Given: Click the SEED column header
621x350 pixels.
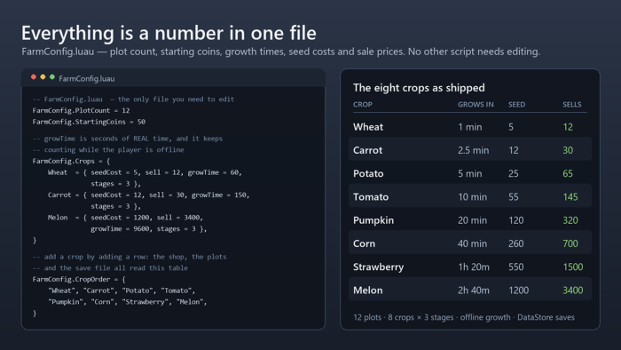Looking at the screenshot, I should click(x=516, y=104).
